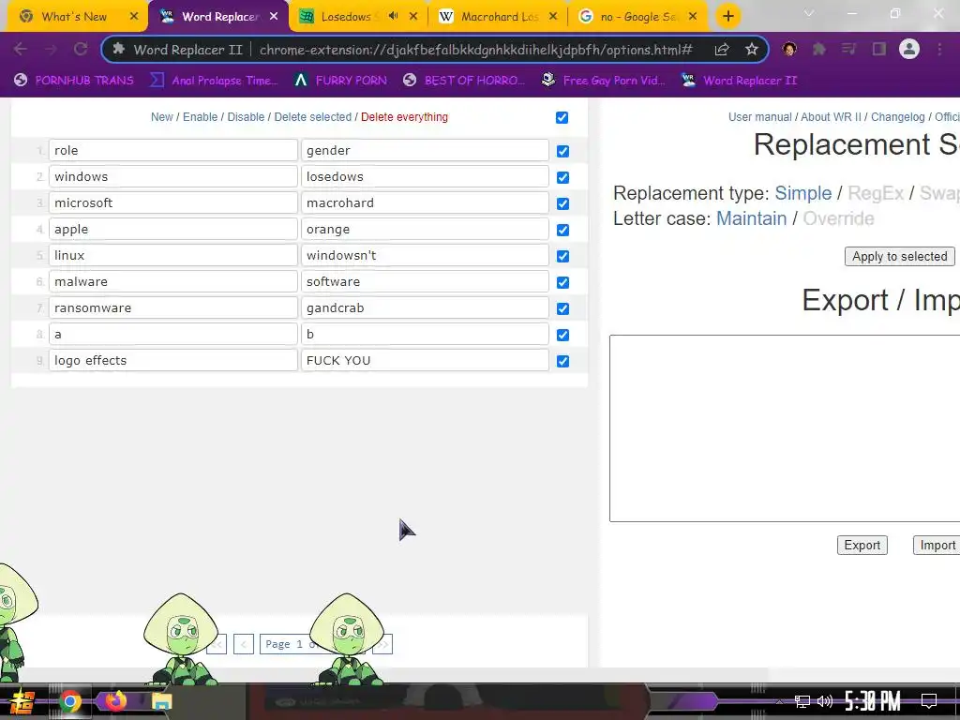Launch Firefox from the taskbar
Image resolution: width=960 pixels, height=720 pixels.
coord(115,701)
